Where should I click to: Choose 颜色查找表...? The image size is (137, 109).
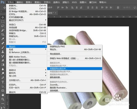pyautogui.click(x=75, y=77)
